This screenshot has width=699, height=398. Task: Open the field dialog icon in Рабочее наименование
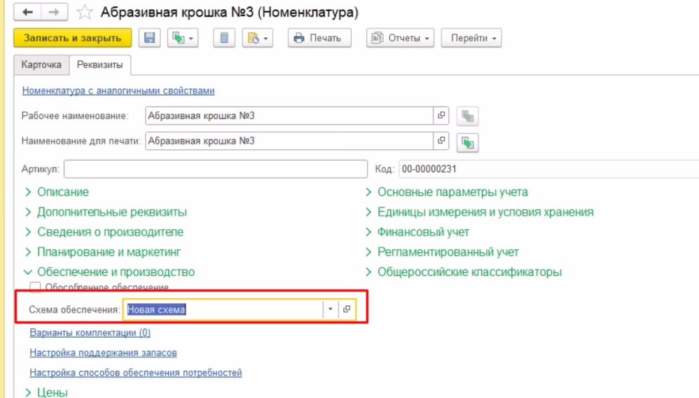(x=441, y=116)
